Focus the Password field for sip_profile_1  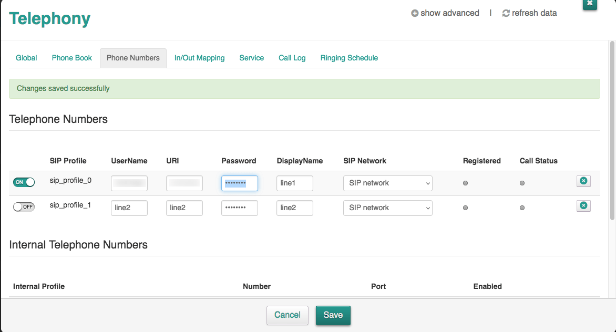(x=240, y=208)
